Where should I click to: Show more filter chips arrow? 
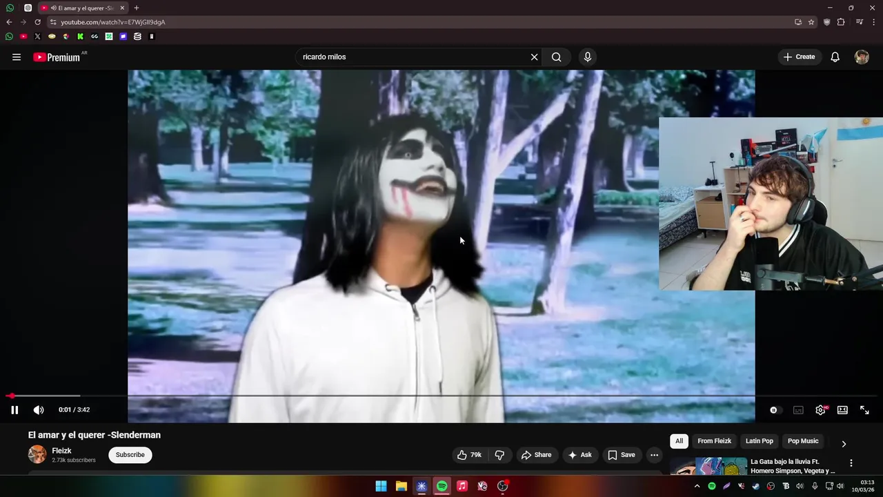(x=844, y=444)
